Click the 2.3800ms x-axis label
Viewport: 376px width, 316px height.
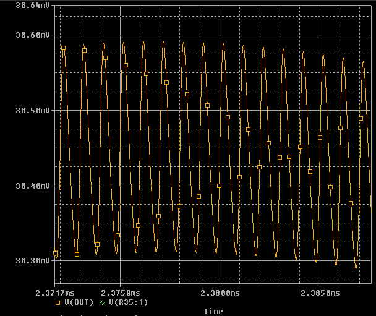point(220,293)
